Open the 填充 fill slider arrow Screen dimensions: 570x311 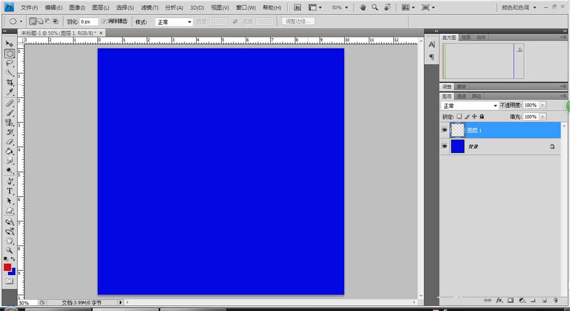[x=543, y=117]
